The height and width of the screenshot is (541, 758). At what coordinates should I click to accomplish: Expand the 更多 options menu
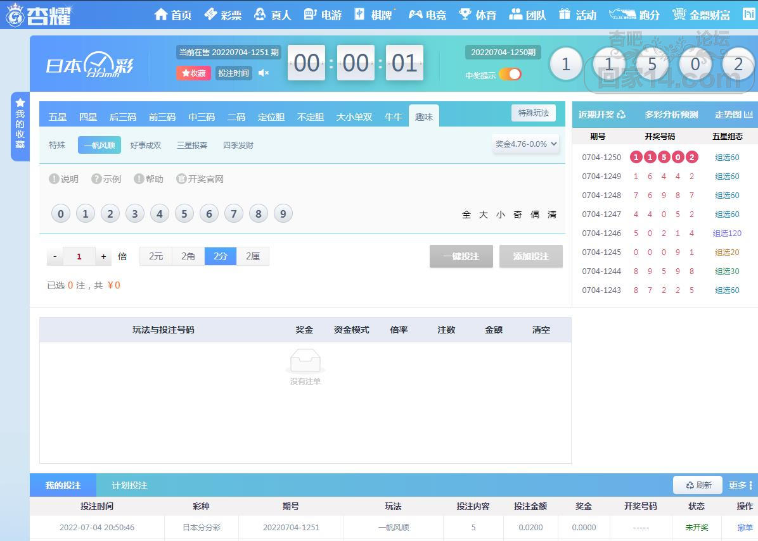click(740, 485)
